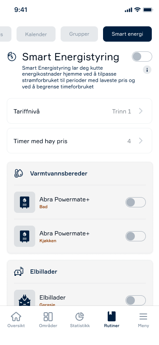This screenshot has width=159, height=345.
Task: Turn on the Elbillader Garasje switch
Action: coord(136,300)
